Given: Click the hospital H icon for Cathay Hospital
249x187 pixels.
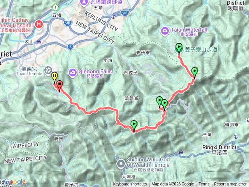Looking at the screenshot, I should pos(39,25).
